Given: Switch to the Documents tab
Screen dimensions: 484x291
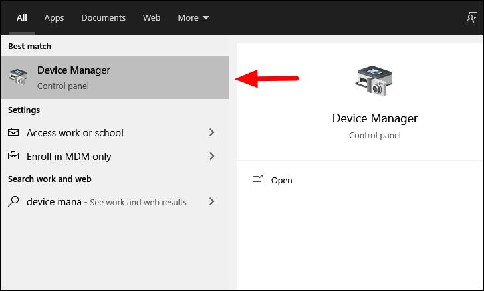Looking at the screenshot, I should click(x=104, y=17).
